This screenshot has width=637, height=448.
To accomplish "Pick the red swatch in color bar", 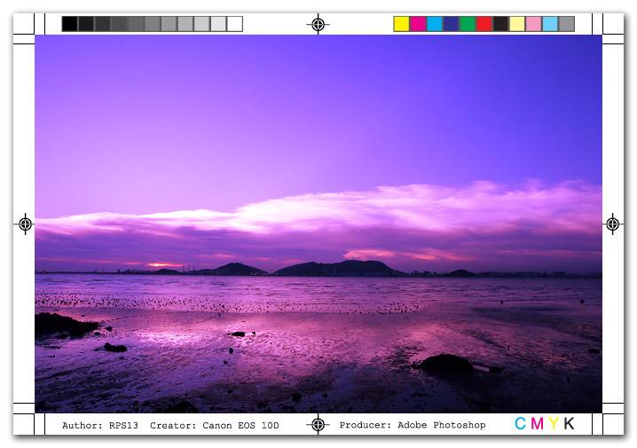I will tap(484, 24).
